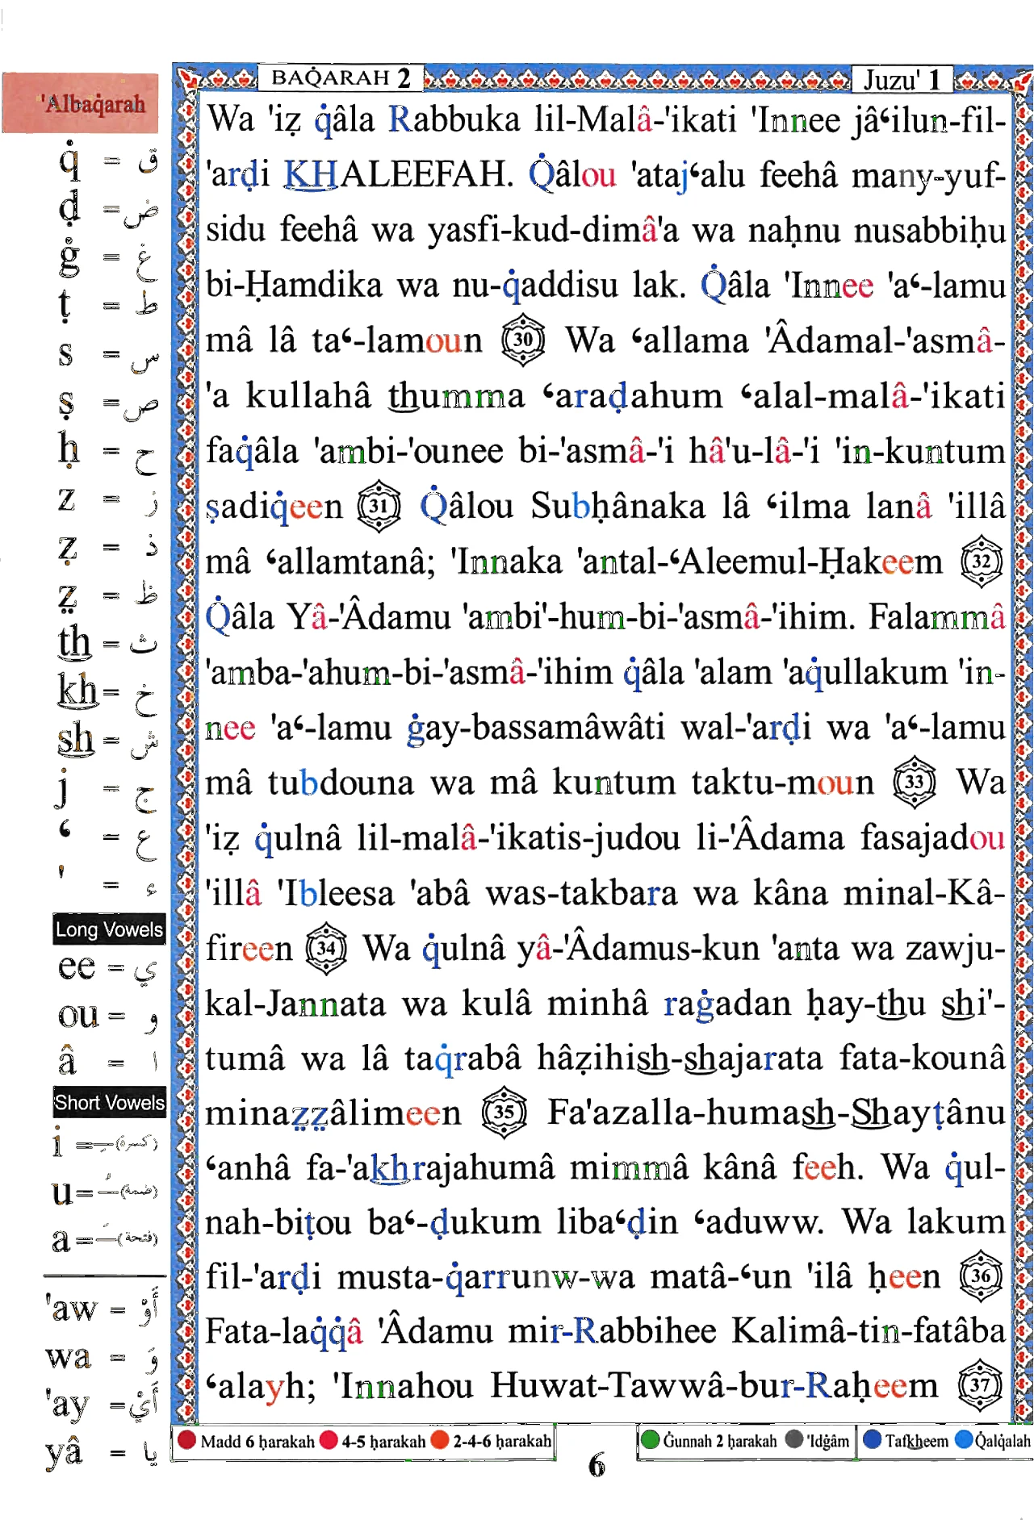The width and height of the screenshot is (1034, 1524).
Task: Click the Short Vowels heading
Action: click(109, 1102)
